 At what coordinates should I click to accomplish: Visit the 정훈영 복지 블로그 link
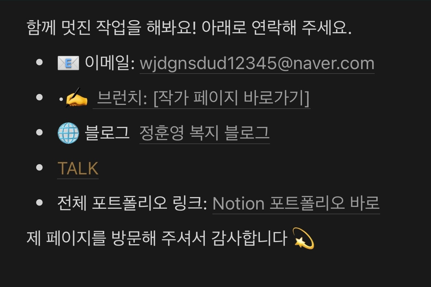pos(204,133)
